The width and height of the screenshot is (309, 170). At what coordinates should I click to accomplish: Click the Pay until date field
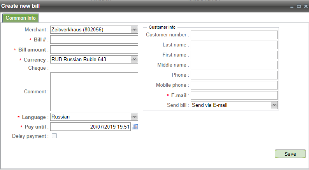click(x=90, y=127)
